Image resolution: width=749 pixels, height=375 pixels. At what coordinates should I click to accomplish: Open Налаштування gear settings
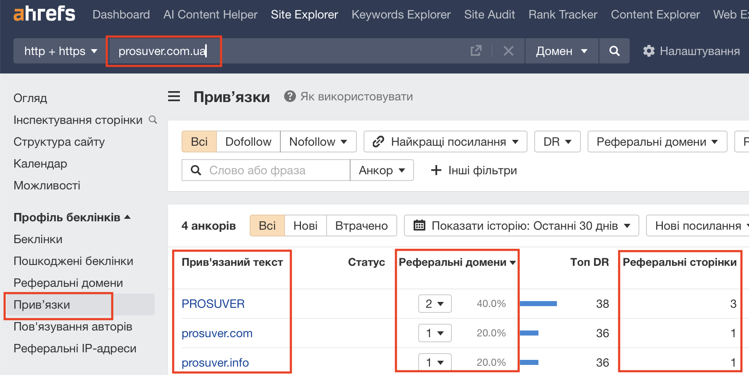point(691,51)
